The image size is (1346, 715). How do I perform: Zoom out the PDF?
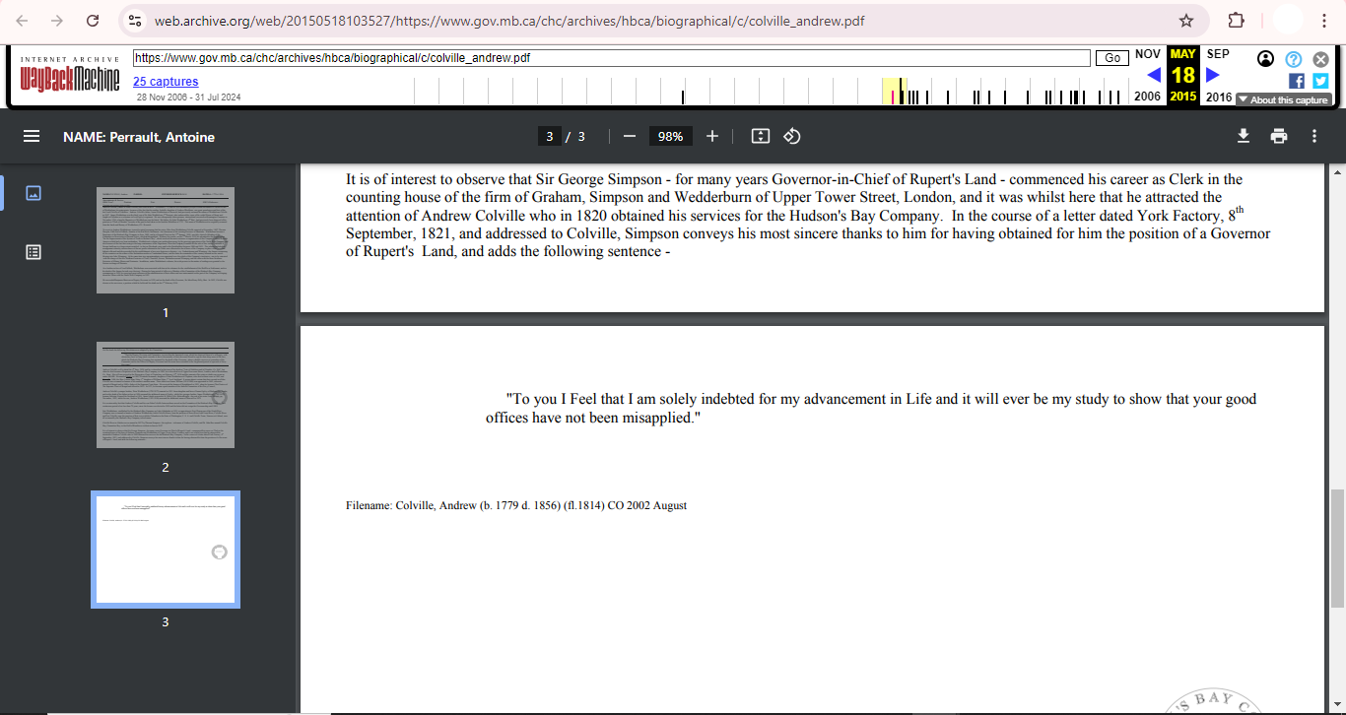click(x=630, y=136)
